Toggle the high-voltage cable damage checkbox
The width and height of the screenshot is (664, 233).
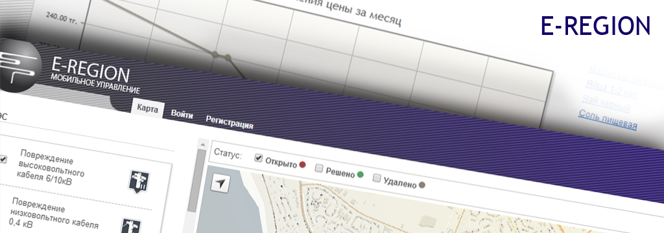tap(3, 159)
